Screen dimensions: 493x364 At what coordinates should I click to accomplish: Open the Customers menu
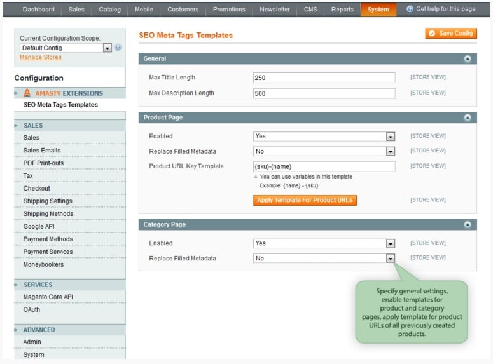[183, 10]
